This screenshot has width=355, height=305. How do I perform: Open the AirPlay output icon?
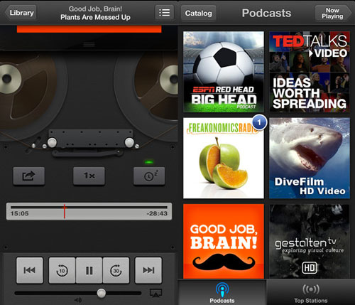coord(155,293)
